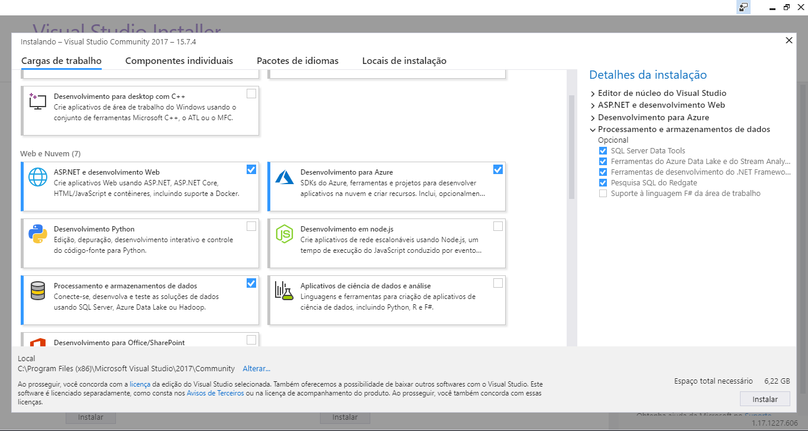Check Desenvolvimento em node.js workload
The image size is (808, 431).
coord(498,226)
